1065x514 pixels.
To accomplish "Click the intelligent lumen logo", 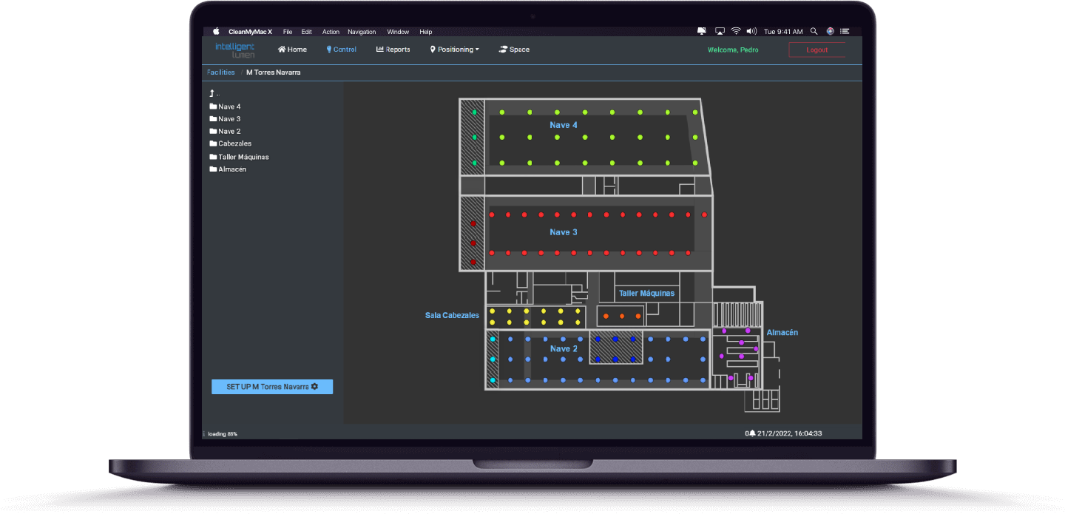I will tap(234, 50).
